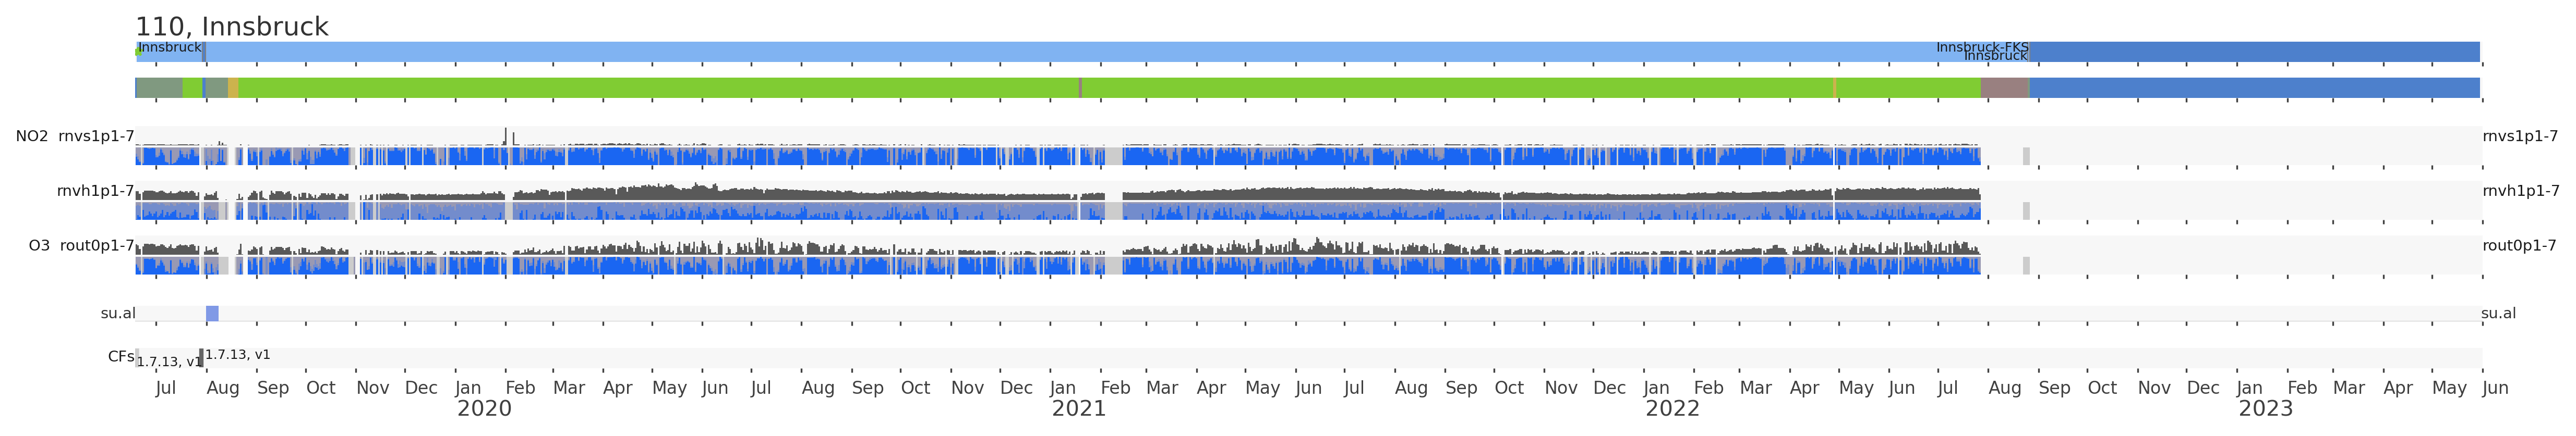Screen dimensions: 2576x436
Task: Click the left "rnvh1p1-7" row label
Action: tap(95, 191)
